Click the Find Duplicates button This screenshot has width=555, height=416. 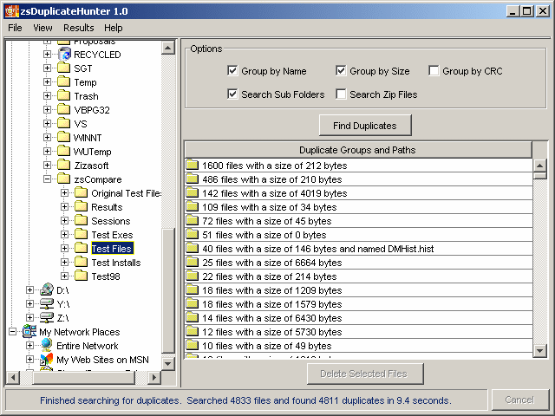click(365, 125)
